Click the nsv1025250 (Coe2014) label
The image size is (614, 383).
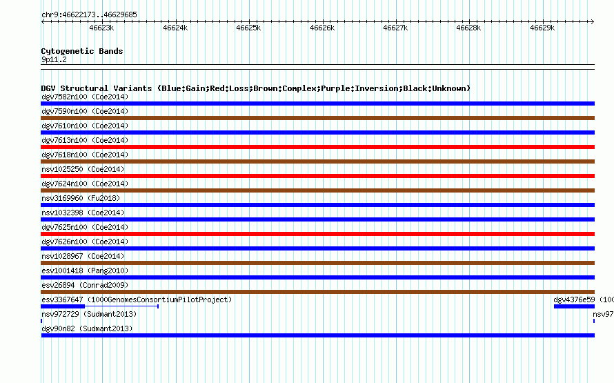pos(83,169)
